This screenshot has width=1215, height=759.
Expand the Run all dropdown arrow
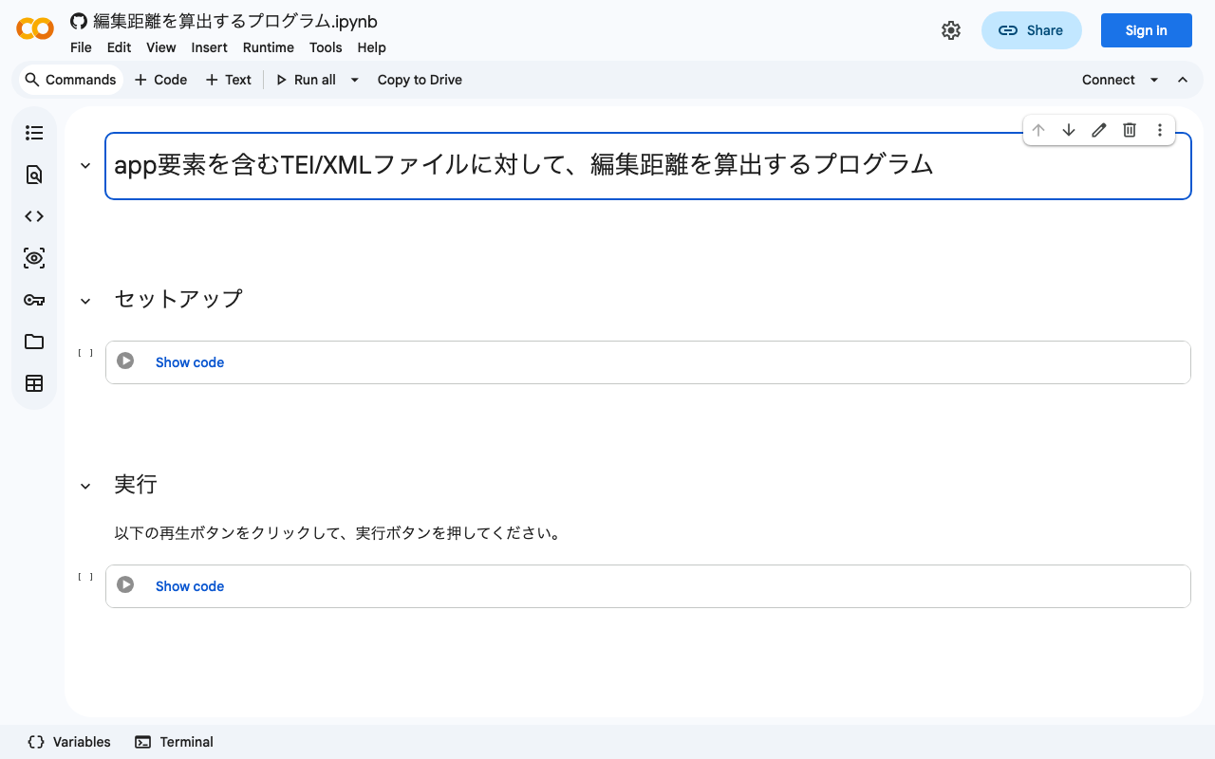[354, 80]
